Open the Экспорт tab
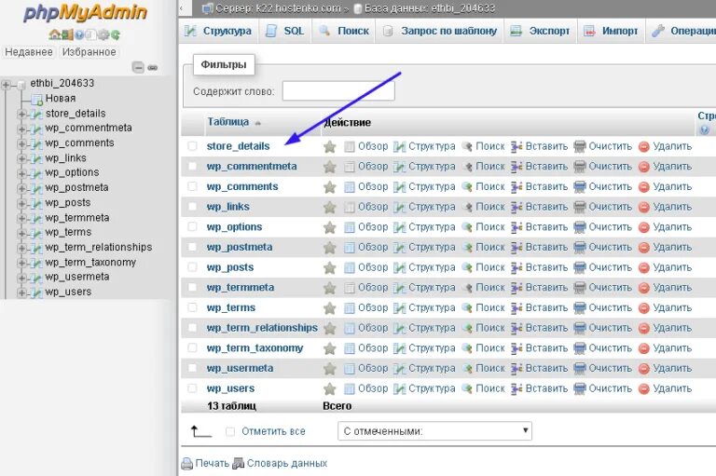The width and height of the screenshot is (716, 476). pos(540,31)
